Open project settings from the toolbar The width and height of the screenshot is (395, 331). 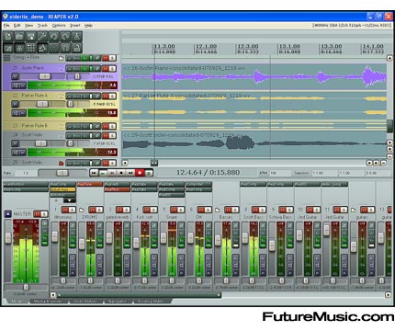(42, 37)
